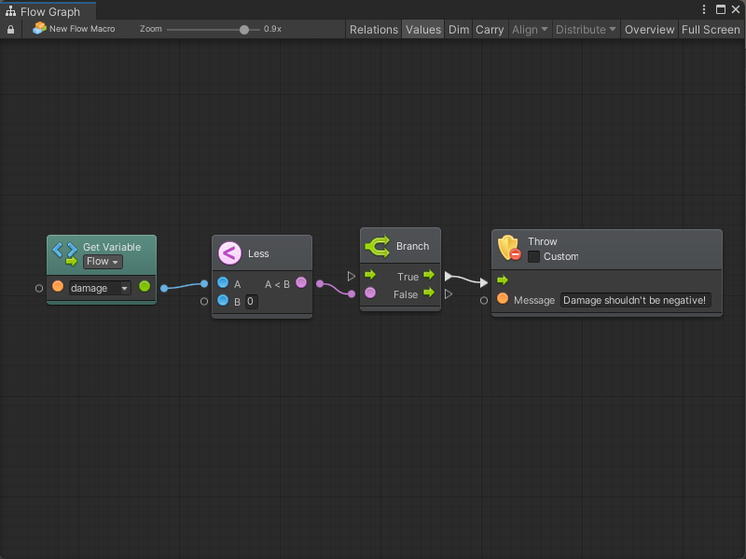Toggle the Dim option in the toolbar
Viewport: 746px width, 559px height.
[459, 29]
